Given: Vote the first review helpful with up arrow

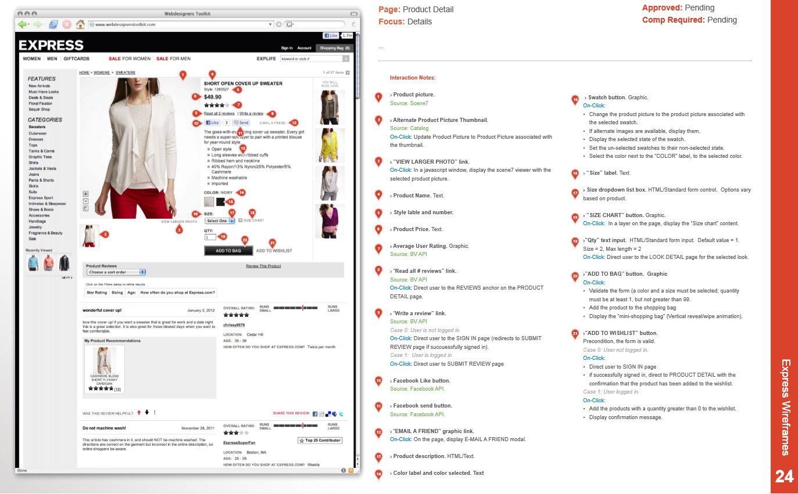Looking at the screenshot, I should point(139,413).
